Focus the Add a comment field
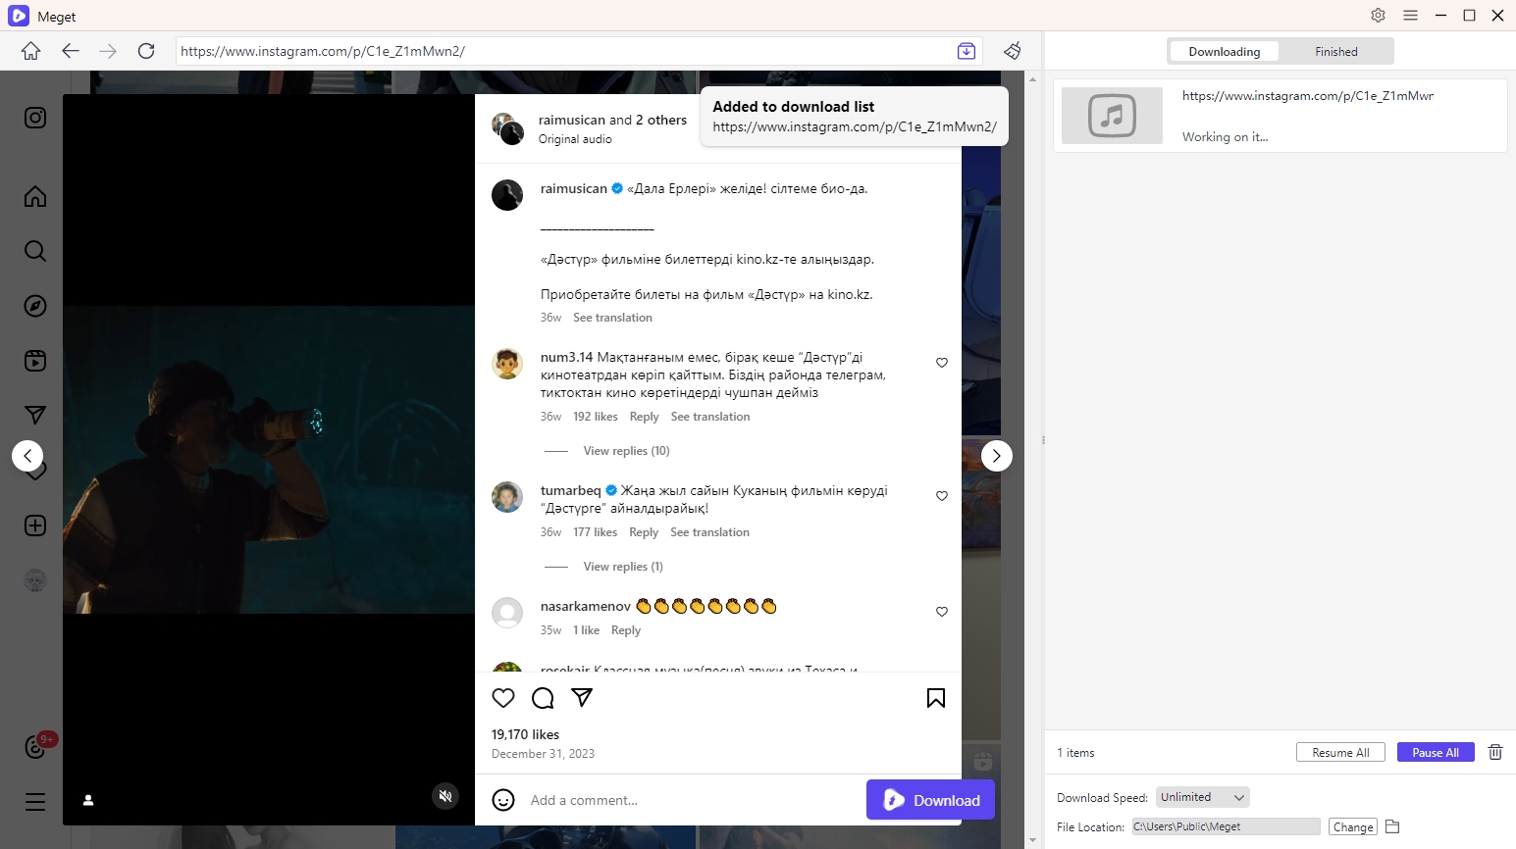Image resolution: width=1516 pixels, height=849 pixels. pos(692,800)
